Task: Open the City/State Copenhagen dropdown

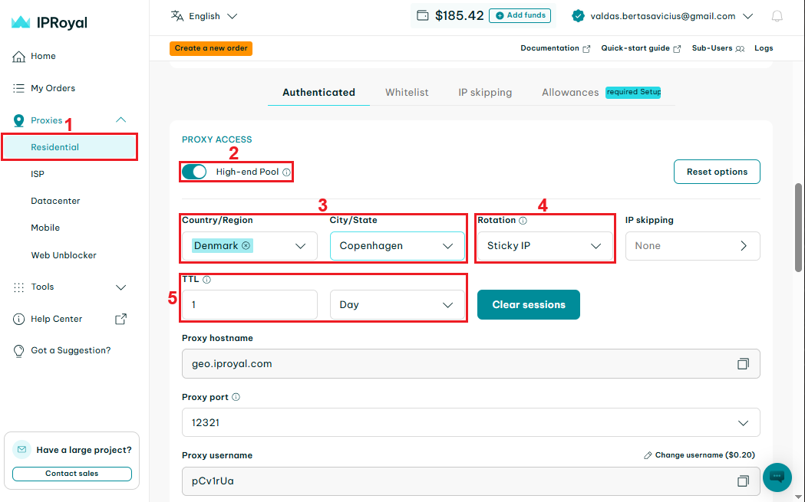Action: coord(398,246)
